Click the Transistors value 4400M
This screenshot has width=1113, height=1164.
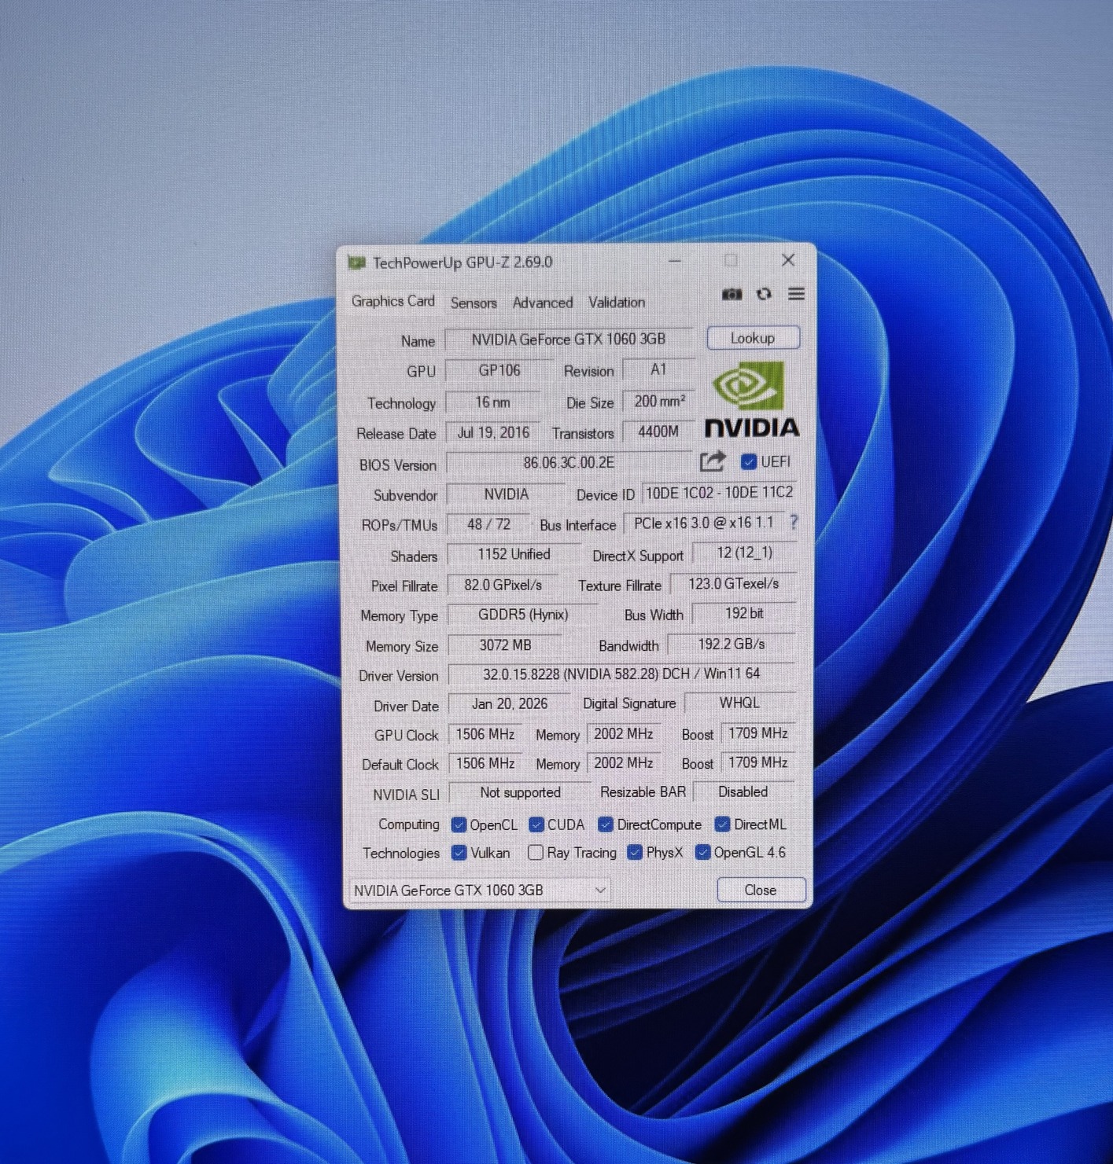pyautogui.click(x=658, y=432)
